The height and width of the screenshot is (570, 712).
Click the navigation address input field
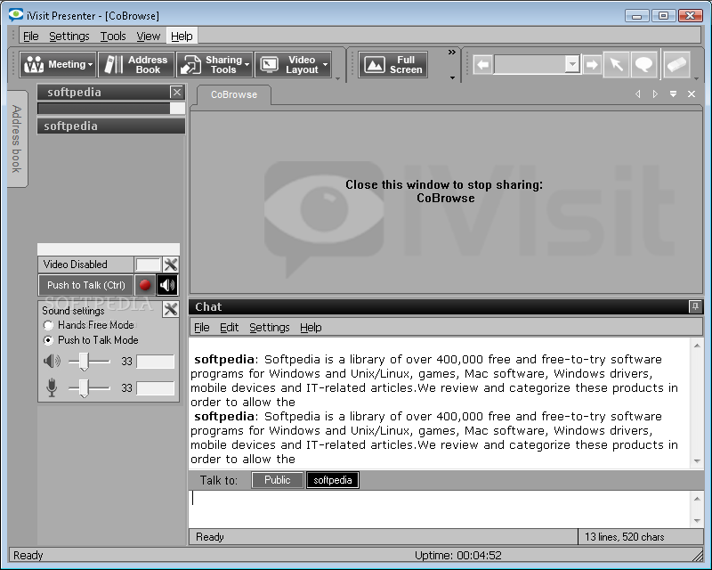tap(530, 64)
